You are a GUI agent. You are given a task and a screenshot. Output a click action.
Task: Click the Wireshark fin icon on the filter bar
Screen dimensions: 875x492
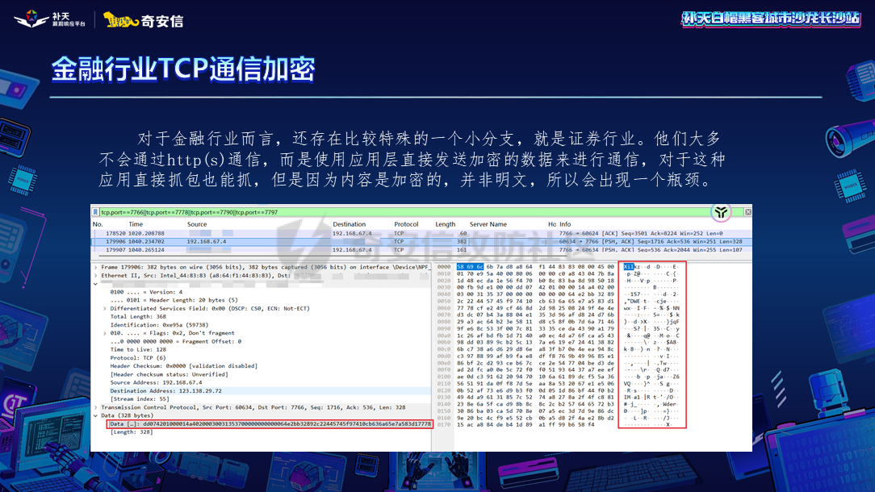coord(721,211)
